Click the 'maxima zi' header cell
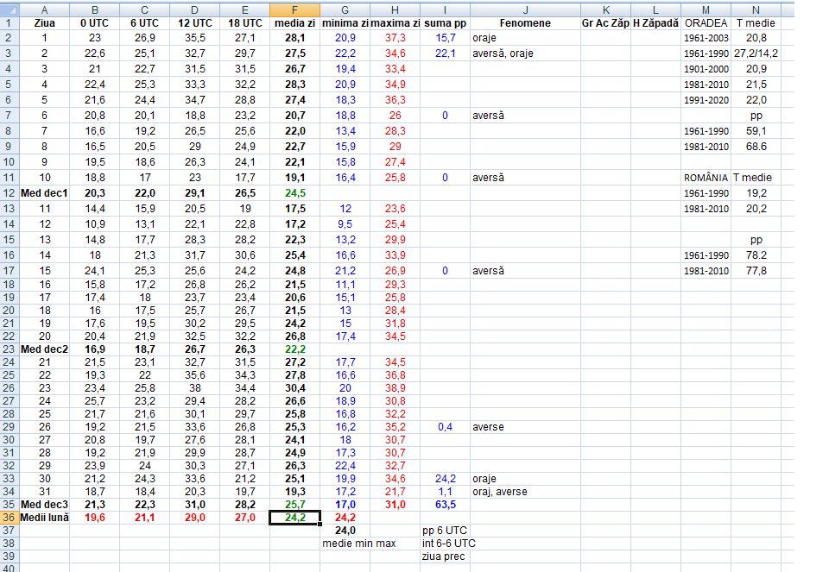This screenshot has height=572, width=829. (395, 23)
